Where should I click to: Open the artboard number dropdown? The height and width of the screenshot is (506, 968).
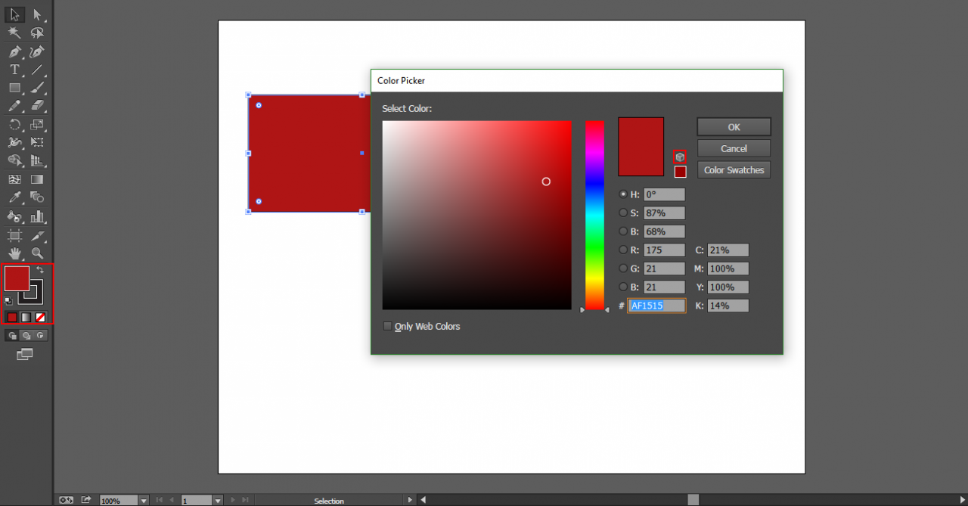218,501
